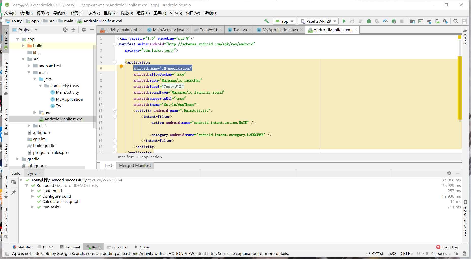Screen dimensions: 471x259
Task: Select build.gradle file in tree
Action: (44, 146)
